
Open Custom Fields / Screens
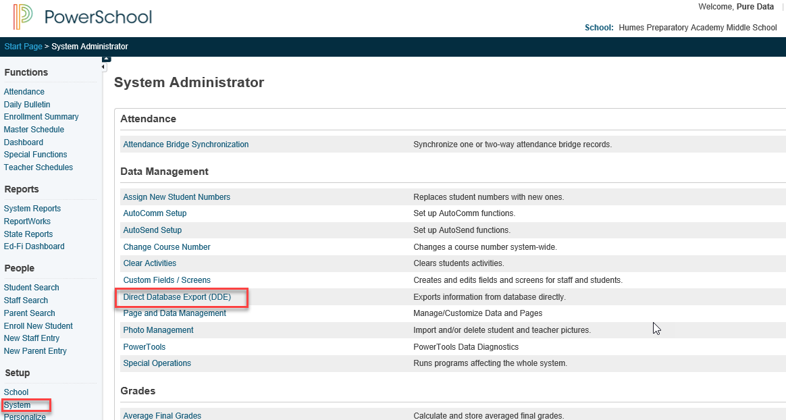tap(167, 280)
